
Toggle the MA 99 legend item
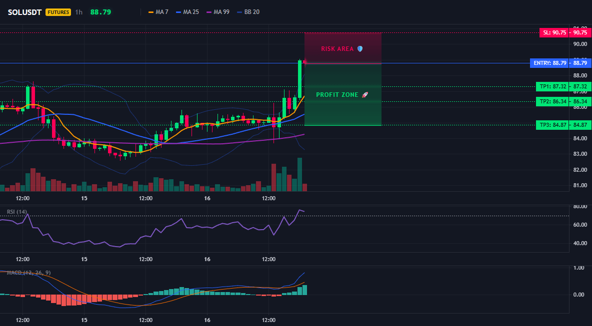[218, 12]
